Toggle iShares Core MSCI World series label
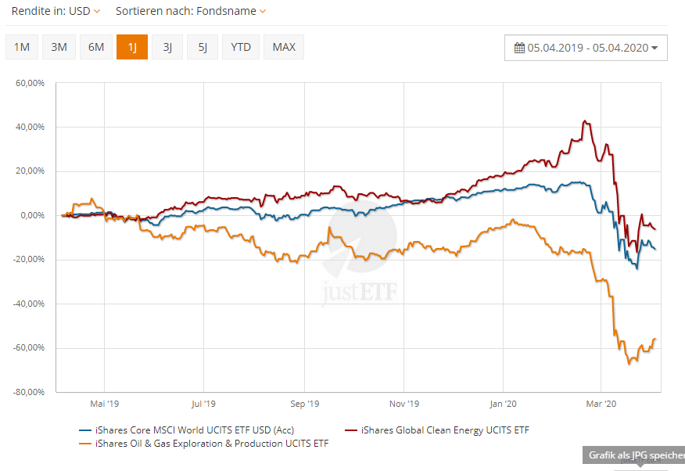 click(194, 430)
